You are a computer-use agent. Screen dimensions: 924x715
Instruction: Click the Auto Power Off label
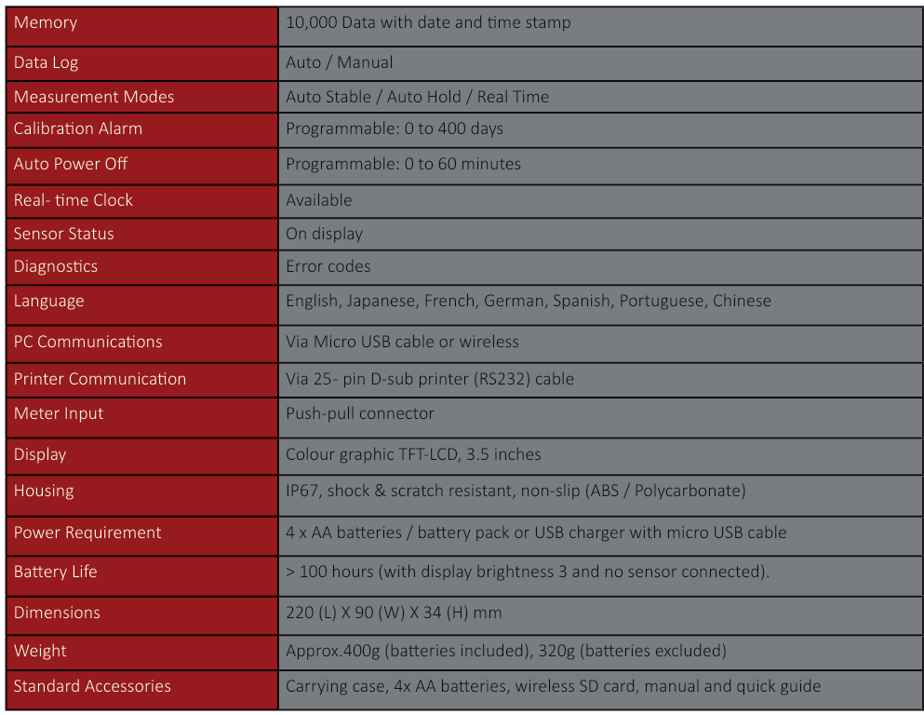71,164
